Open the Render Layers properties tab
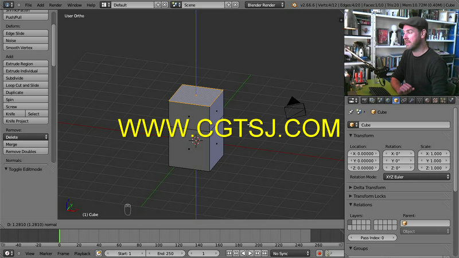The image size is (459, 258). pyautogui.click(x=372, y=100)
